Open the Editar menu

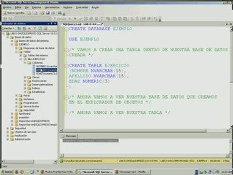point(18,7)
